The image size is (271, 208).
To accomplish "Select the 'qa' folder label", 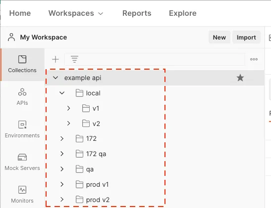I will 90,169.
